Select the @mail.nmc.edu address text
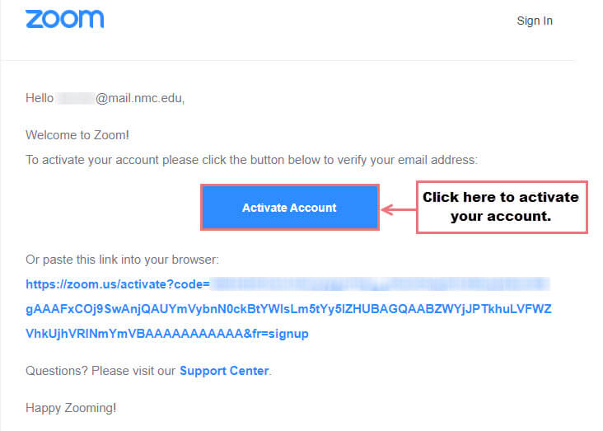Screen dimensions: 603x431 point(140,99)
